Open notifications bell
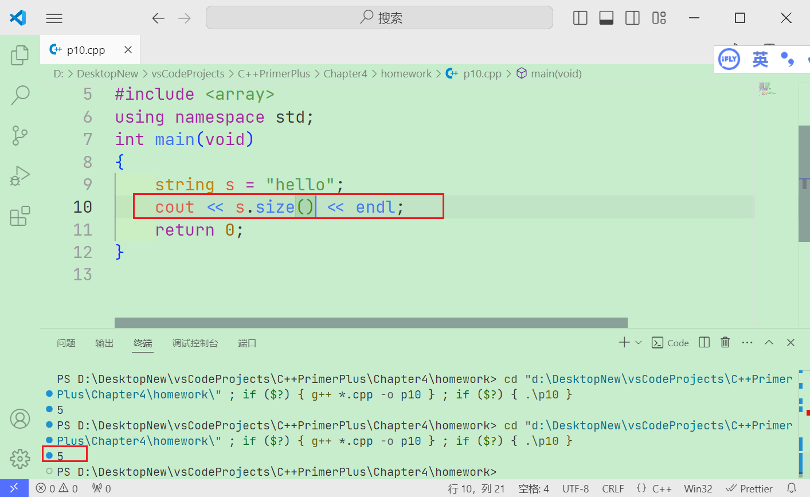The image size is (810, 497). pyautogui.click(x=792, y=488)
